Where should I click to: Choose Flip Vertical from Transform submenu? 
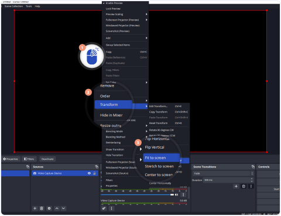155,148
